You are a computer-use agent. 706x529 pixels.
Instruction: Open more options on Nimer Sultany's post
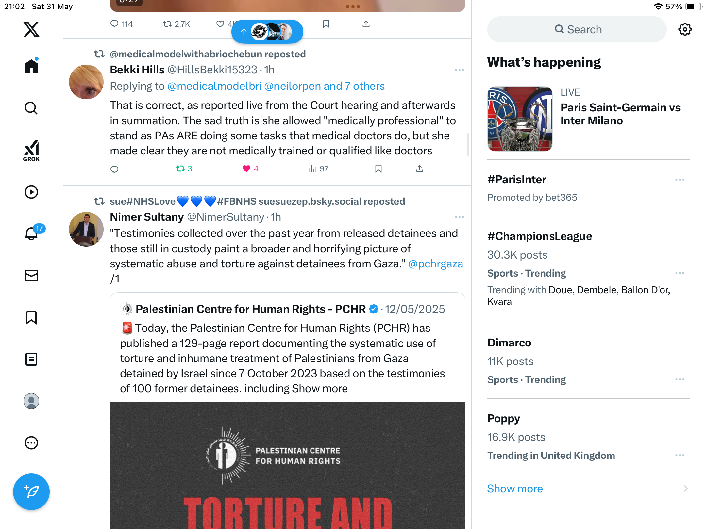(x=459, y=217)
